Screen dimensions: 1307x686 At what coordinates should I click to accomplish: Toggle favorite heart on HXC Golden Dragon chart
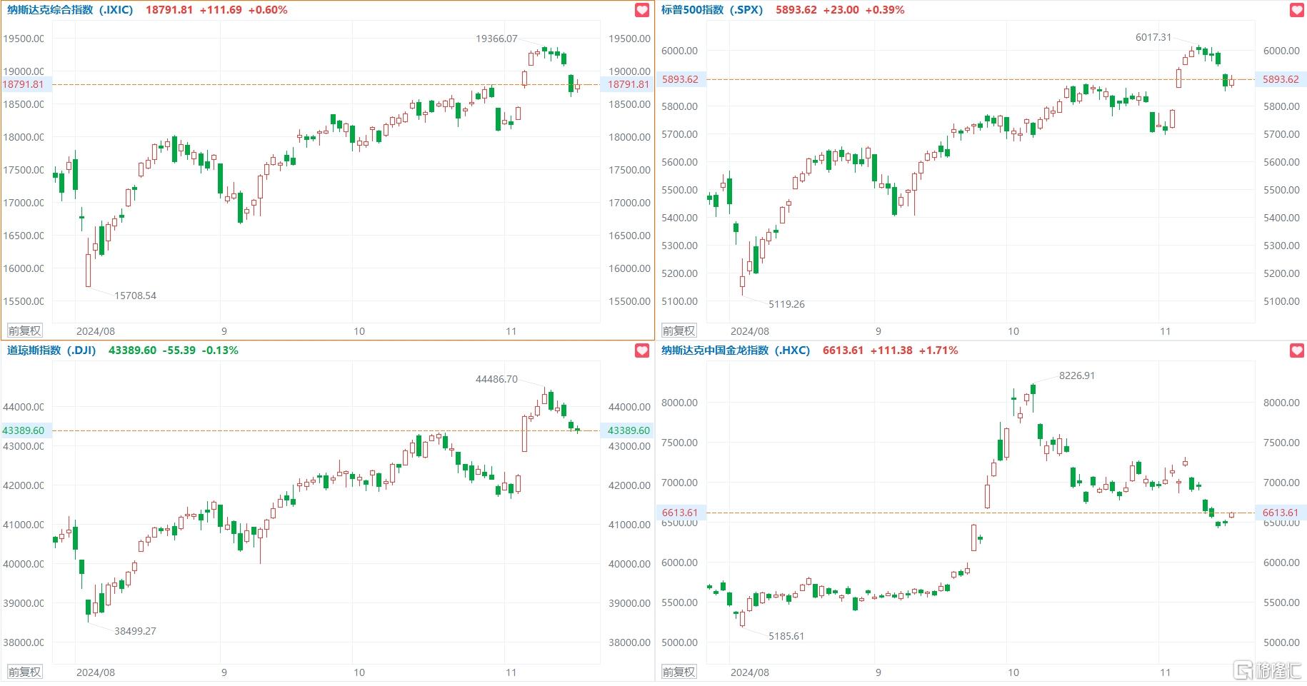point(1297,350)
